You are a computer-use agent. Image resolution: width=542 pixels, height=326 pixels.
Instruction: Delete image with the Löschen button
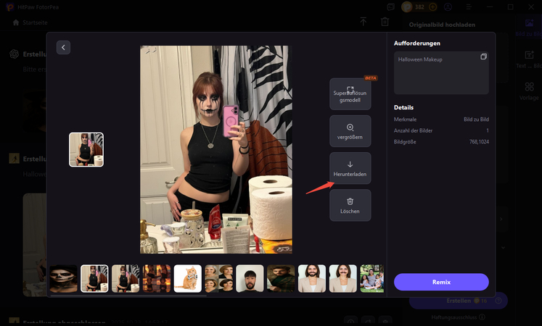(350, 205)
